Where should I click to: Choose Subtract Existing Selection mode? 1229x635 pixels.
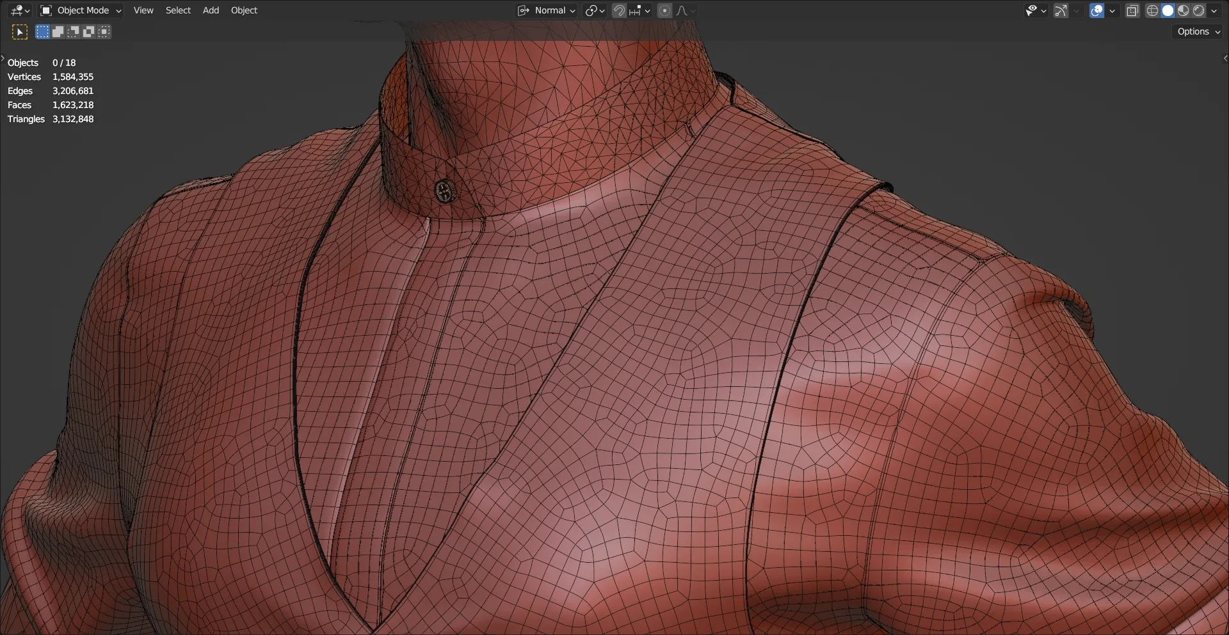click(x=73, y=31)
